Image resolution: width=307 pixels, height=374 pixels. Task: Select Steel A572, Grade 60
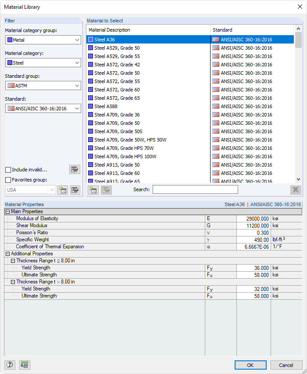click(x=190, y=90)
